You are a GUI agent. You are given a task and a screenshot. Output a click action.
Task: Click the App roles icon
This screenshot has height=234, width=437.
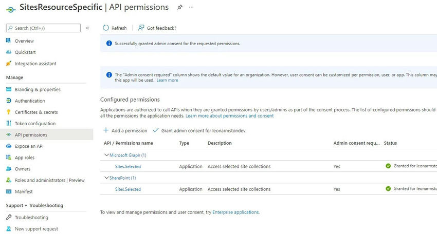tap(9, 158)
